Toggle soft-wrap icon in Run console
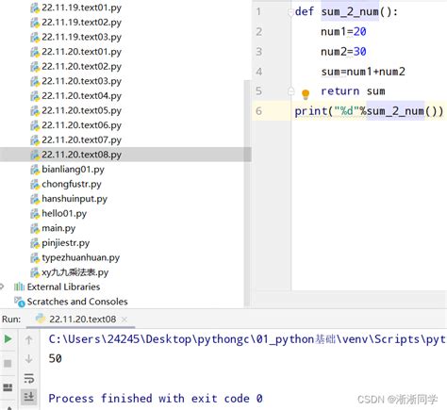 29,378
